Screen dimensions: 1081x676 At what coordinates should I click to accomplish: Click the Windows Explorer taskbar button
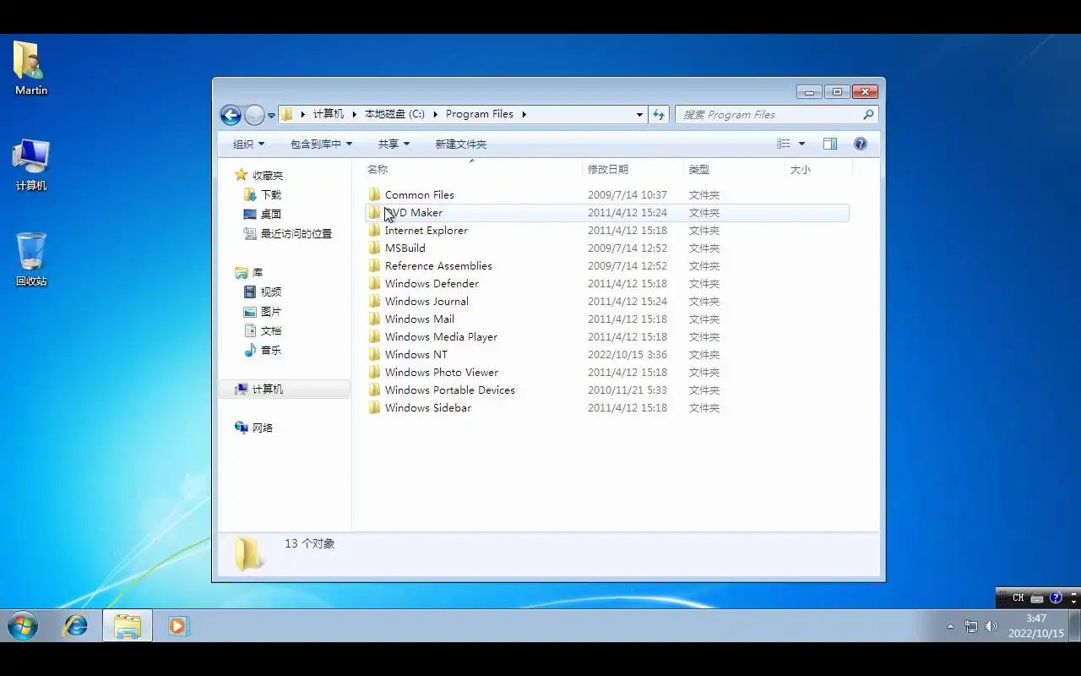(128, 626)
